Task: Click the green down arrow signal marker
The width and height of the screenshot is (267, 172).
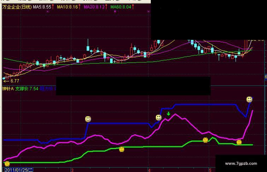Action: pyautogui.click(x=168, y=114)
